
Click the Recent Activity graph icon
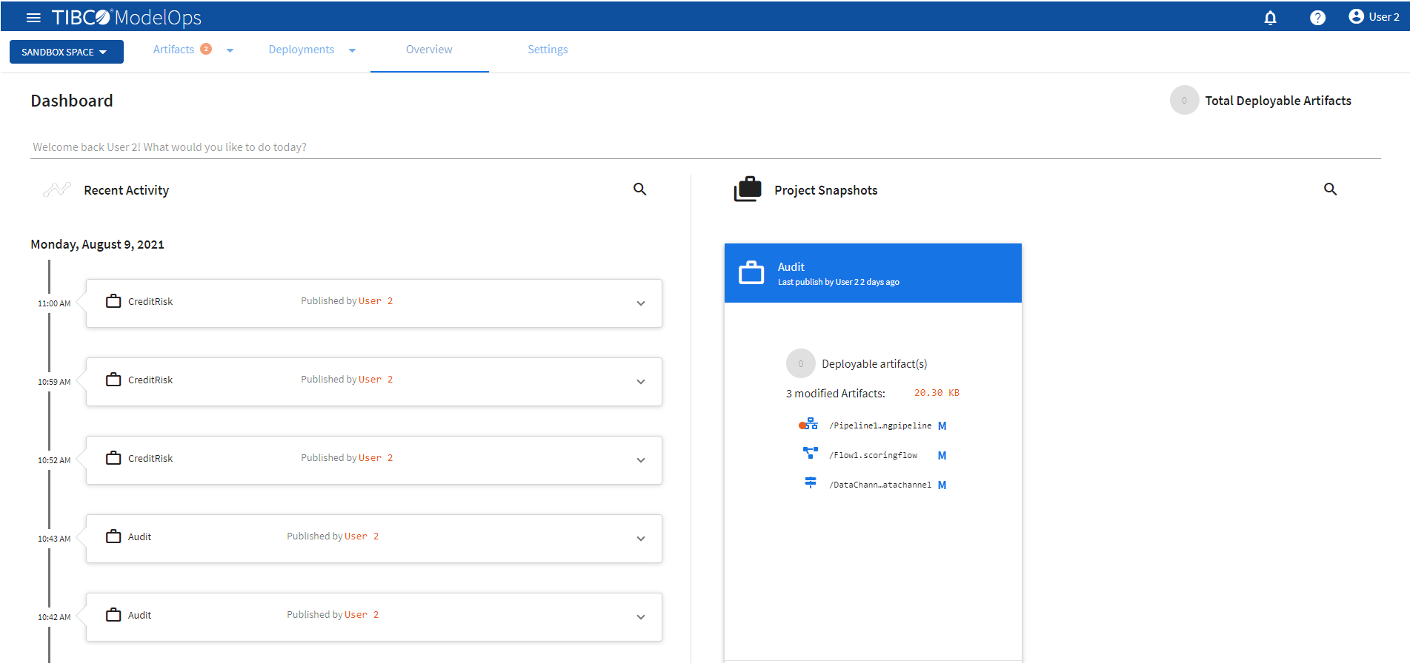coord(57,189)
